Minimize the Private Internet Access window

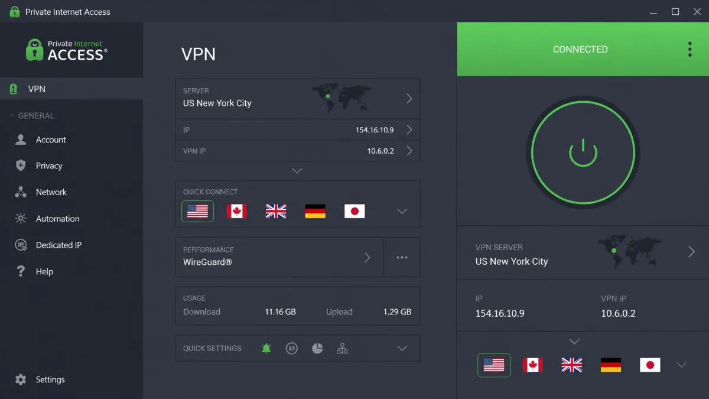(654, 11)
